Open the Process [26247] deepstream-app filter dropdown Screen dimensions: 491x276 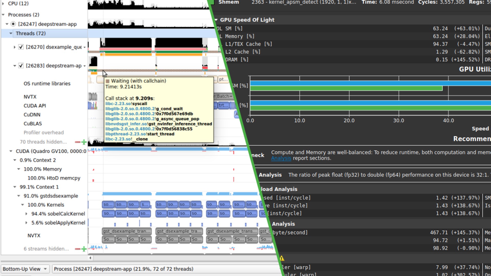pyautogui.click(x=166, y=269)
